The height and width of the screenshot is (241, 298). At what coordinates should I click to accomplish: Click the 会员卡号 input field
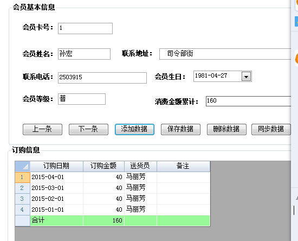(85, 29)
